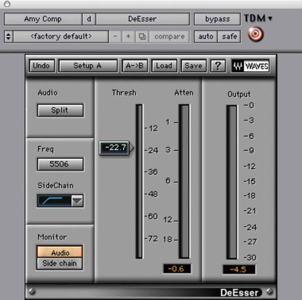Click the Load button
This screenshot has height=300, width=302.
(x=164, y=66)
